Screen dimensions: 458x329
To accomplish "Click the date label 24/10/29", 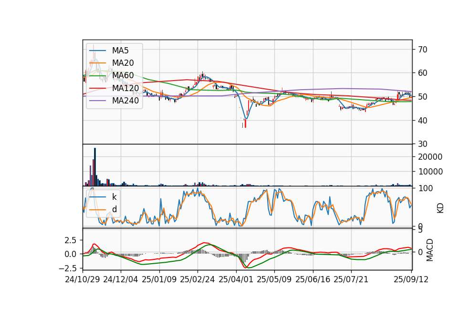I will coord(83,279).
